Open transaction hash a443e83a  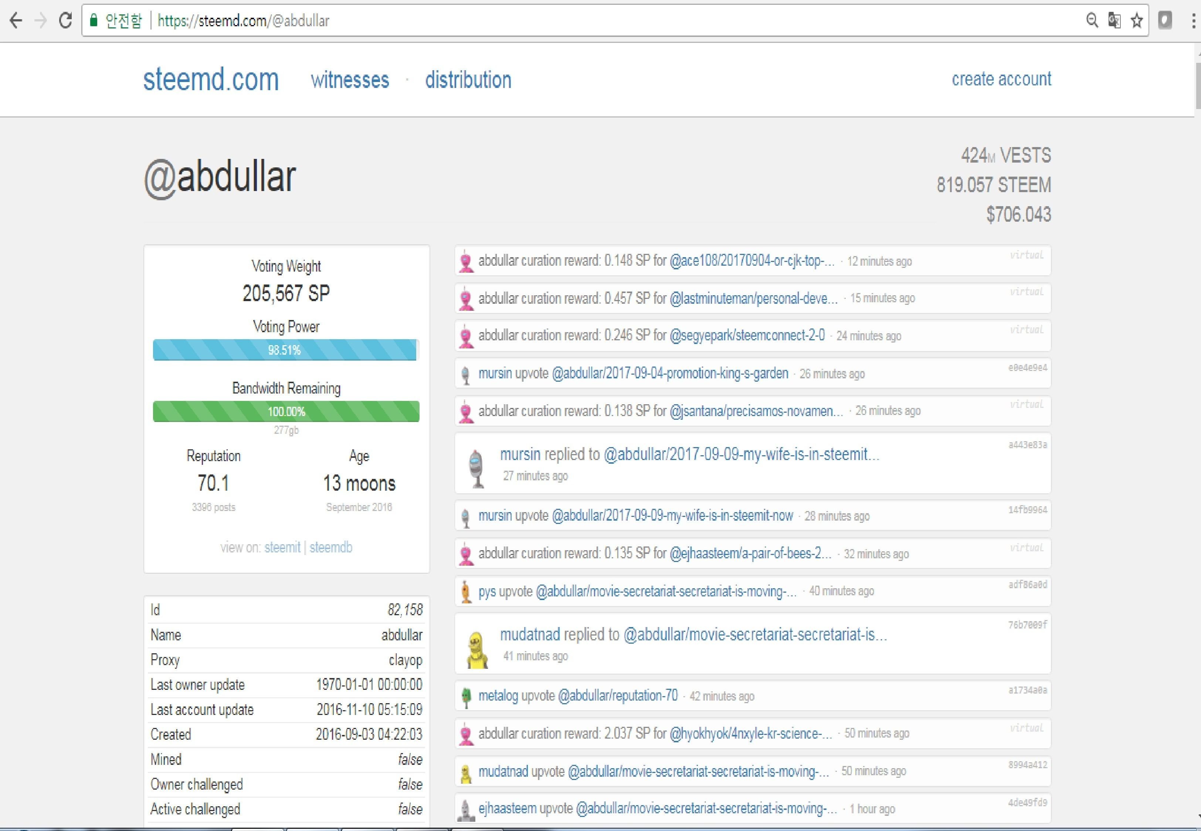click(x=1027, y=445)
